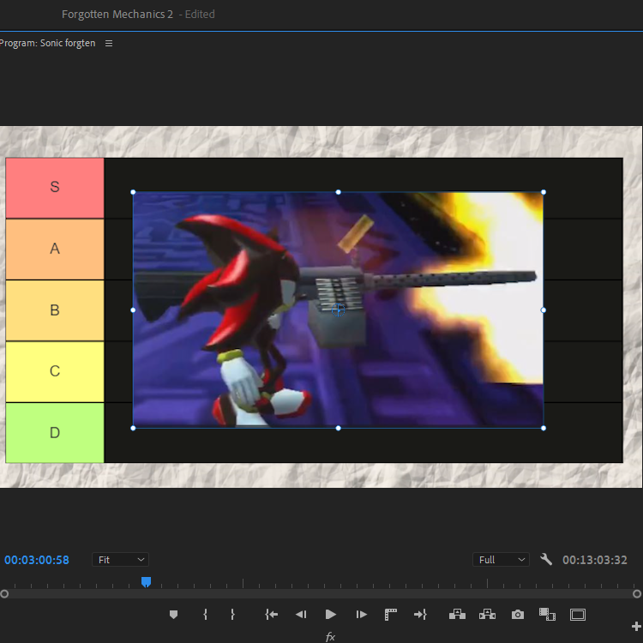This screenshot has width=643, height=643.
Task: Jump to the In point
Action: pos(272,615)
